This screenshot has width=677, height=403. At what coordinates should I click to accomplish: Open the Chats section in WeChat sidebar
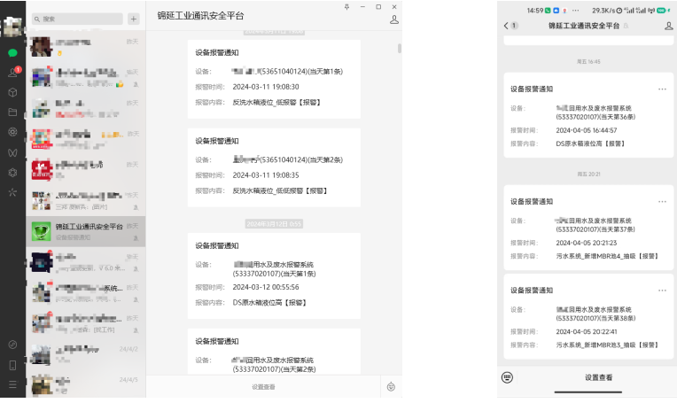tap(12, 52)
